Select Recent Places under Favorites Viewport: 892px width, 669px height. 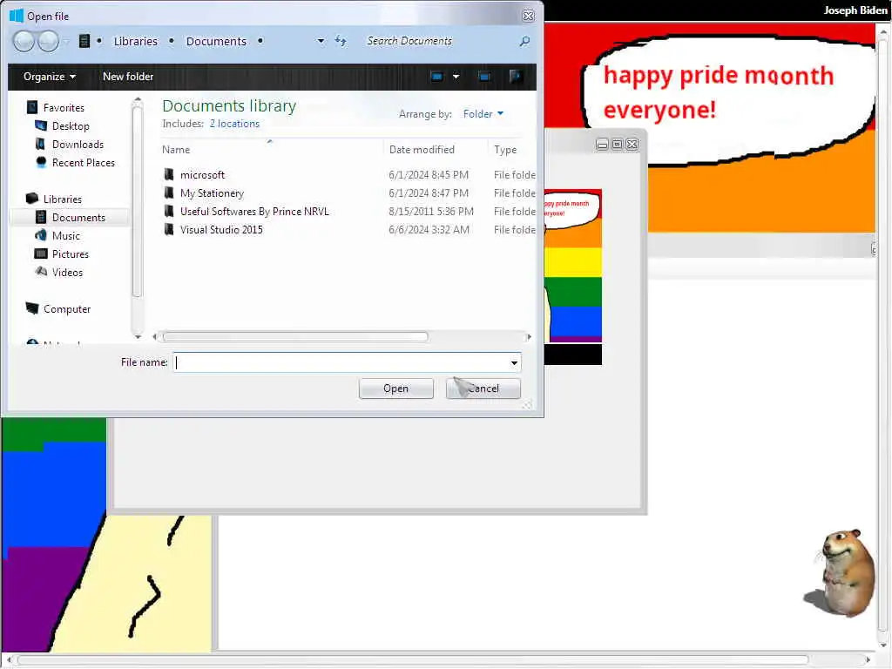point(84,162)
